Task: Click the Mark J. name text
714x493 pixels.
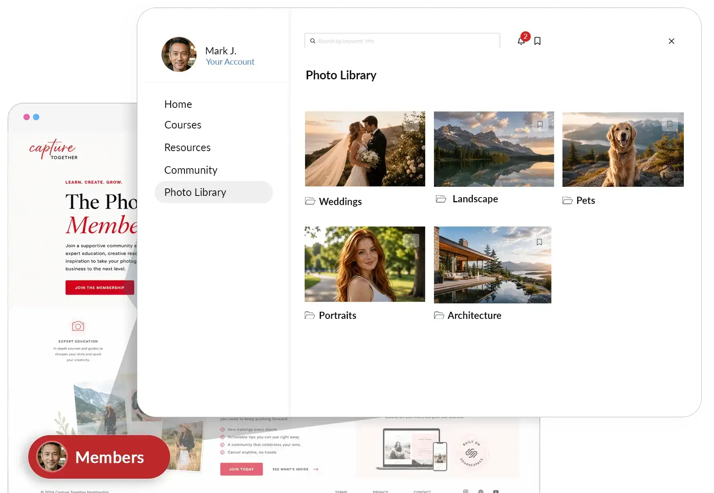Action: tap(221, 51)
